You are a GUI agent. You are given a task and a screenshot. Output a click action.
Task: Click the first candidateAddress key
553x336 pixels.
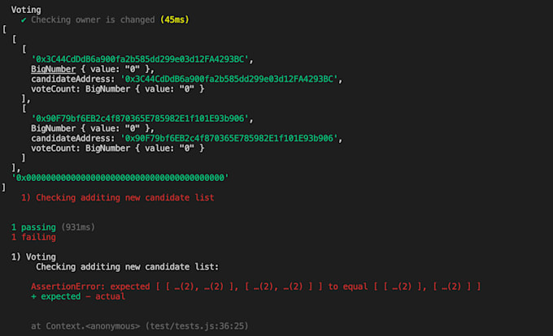click(x=73, y=80)
